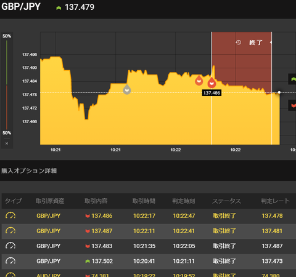
Task: Click the white current-price dot on the chart
Action: (279, 92)
